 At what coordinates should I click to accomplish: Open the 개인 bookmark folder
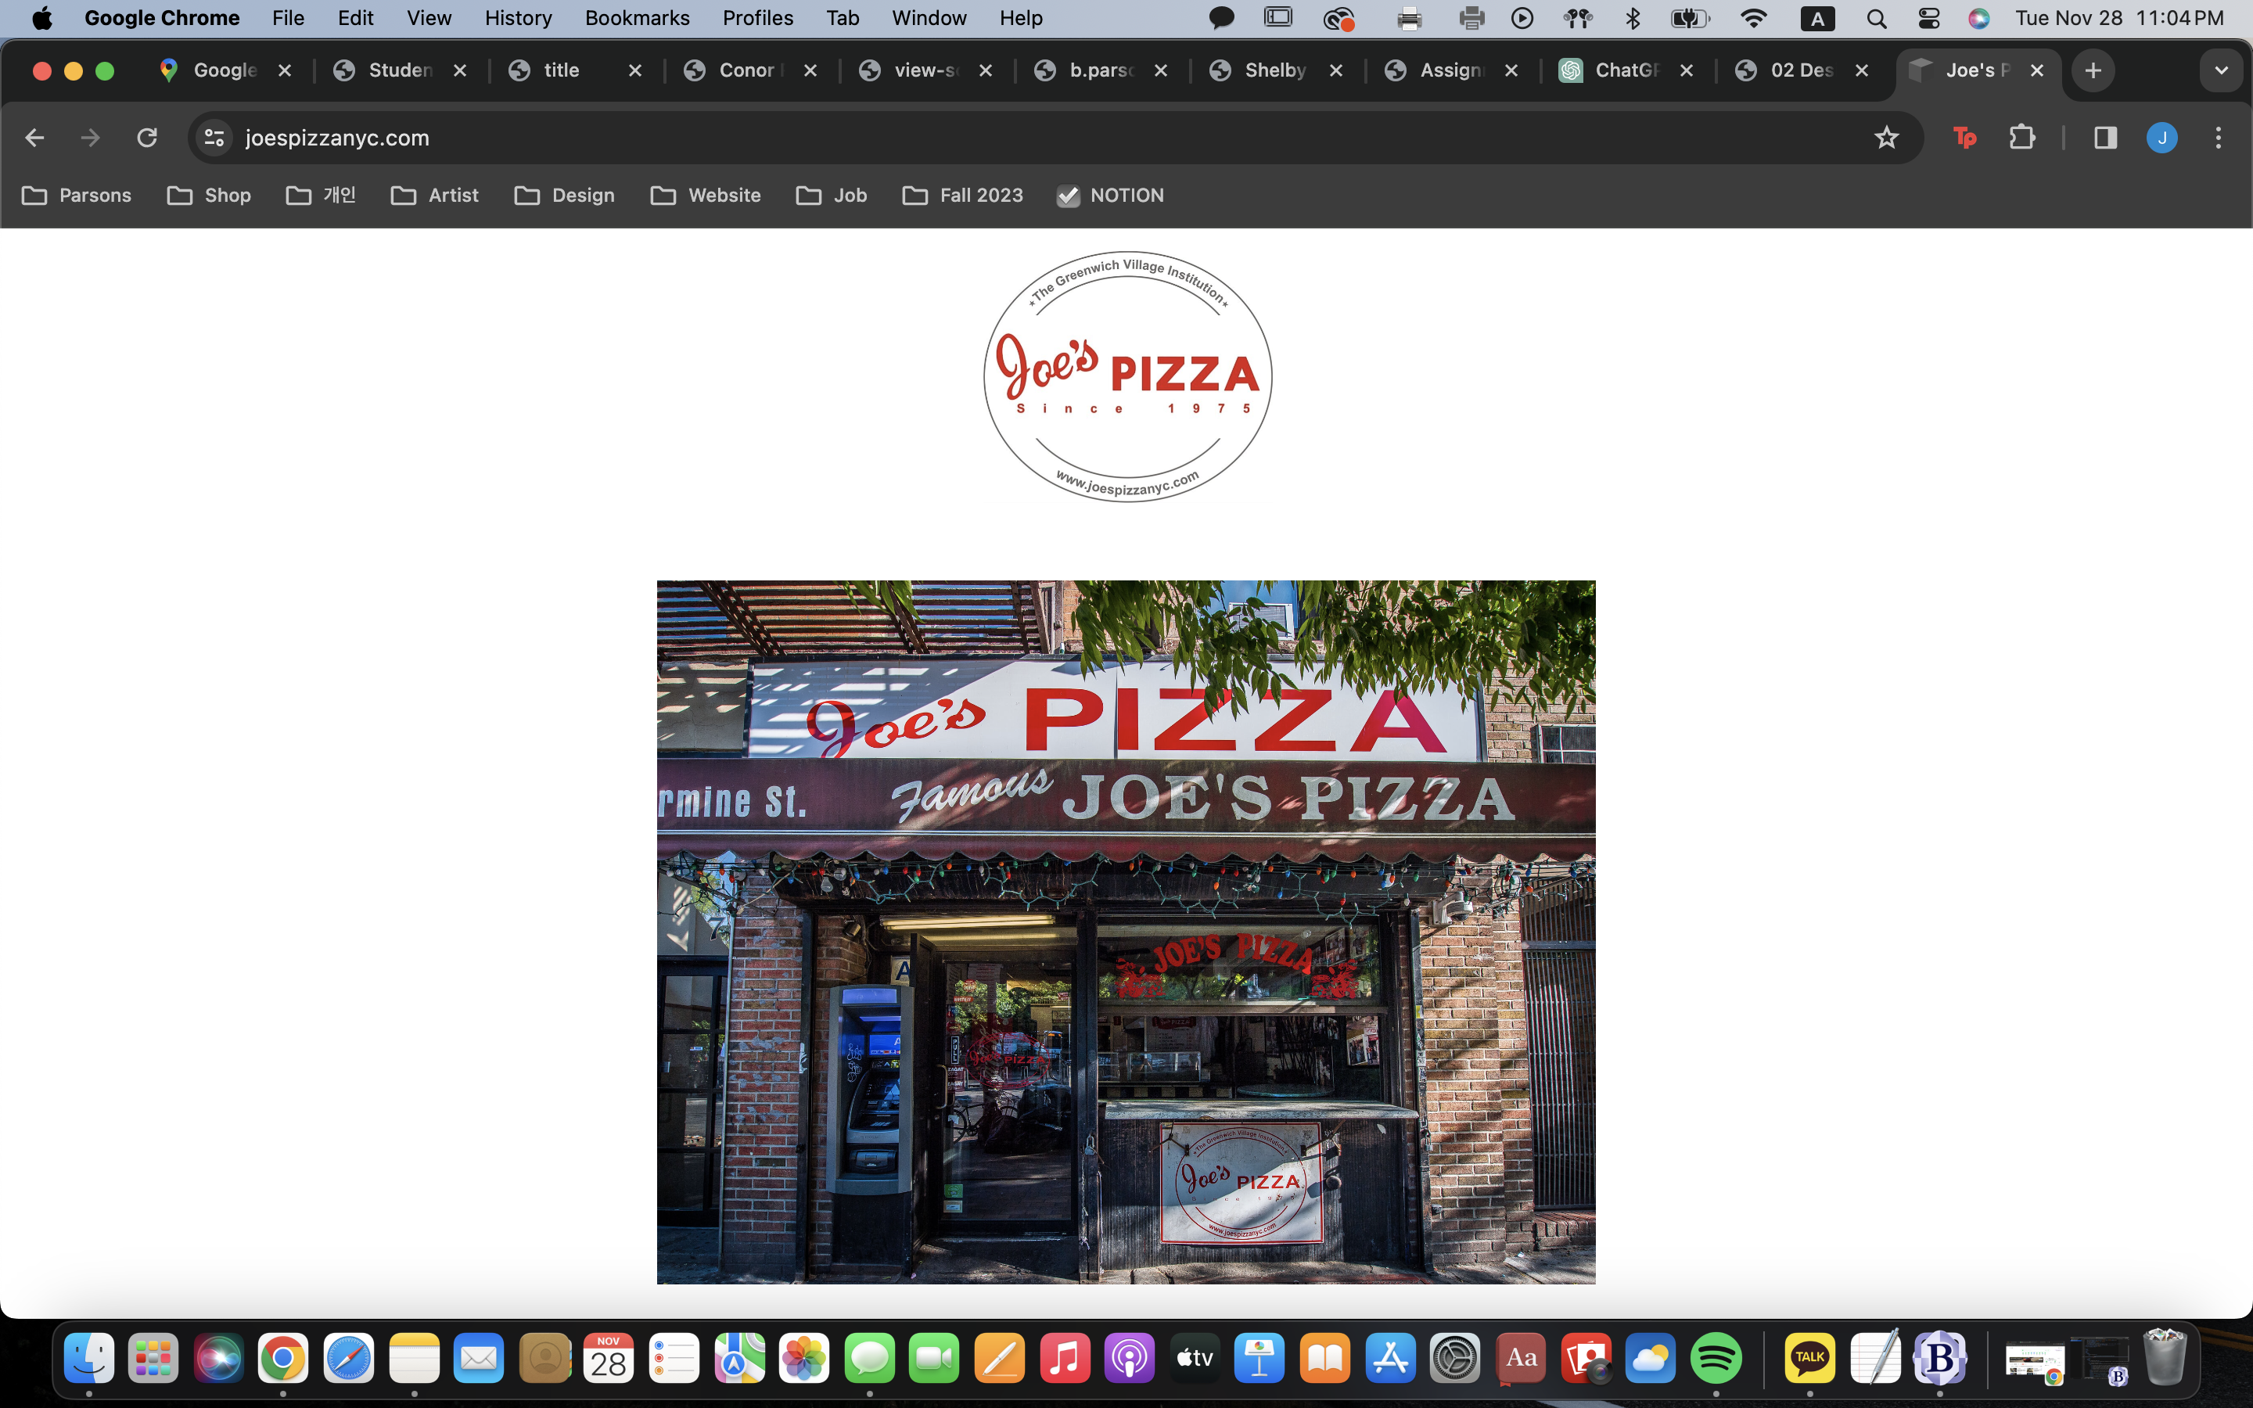322,196
